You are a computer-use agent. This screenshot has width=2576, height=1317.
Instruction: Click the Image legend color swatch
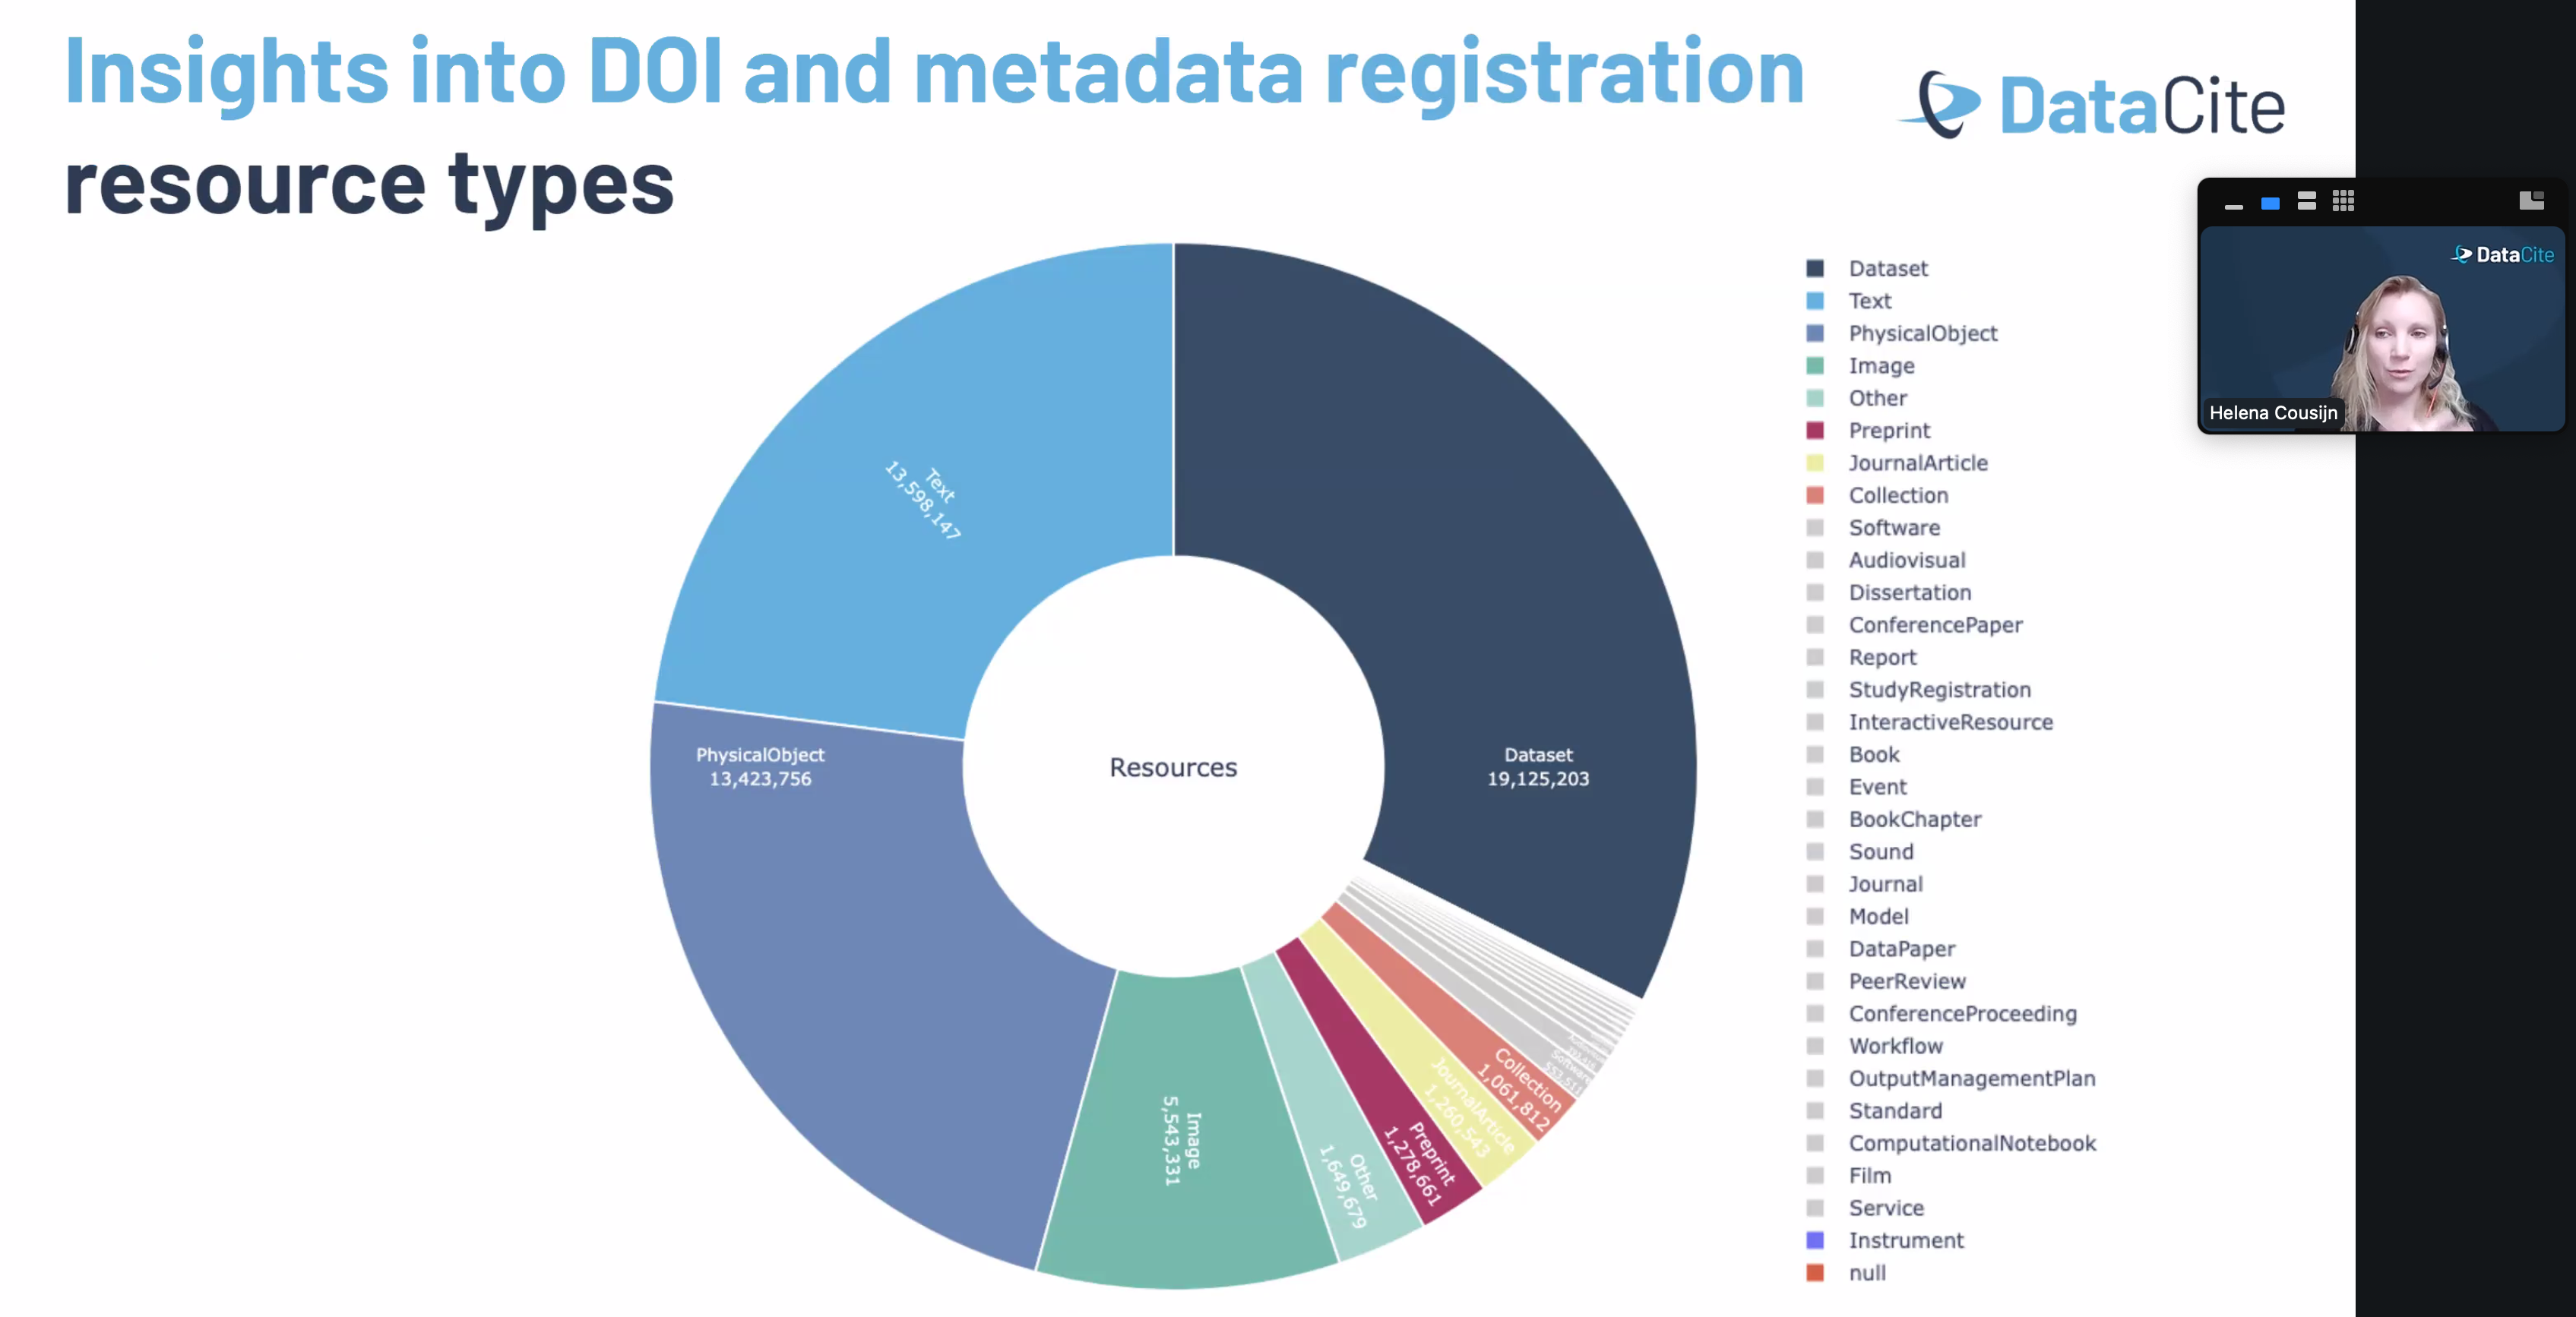coord(1815,366)
